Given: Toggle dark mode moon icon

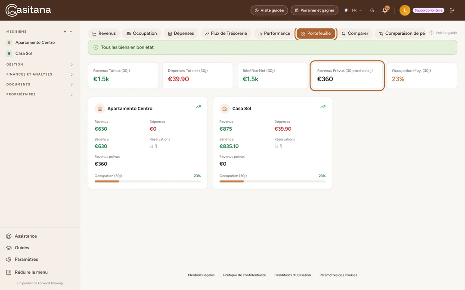Looking at the screenshot, I should pyautogui.click(x=372, y=10).
